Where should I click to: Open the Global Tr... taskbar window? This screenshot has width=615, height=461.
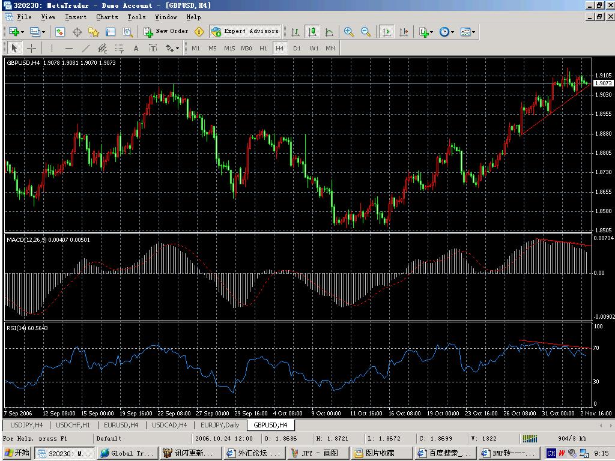tap(127, 453)
